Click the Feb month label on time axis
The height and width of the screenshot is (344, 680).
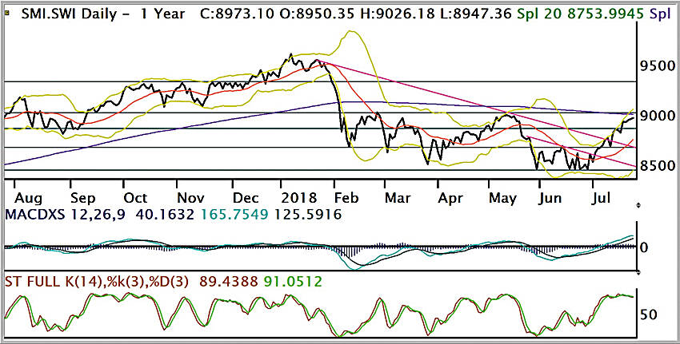click(347, 199)
